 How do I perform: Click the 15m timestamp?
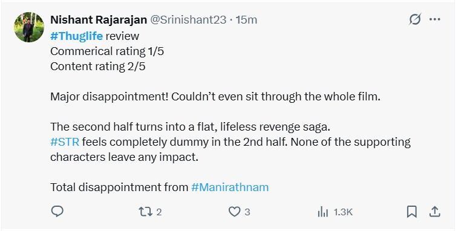click(x=246, y=19)
